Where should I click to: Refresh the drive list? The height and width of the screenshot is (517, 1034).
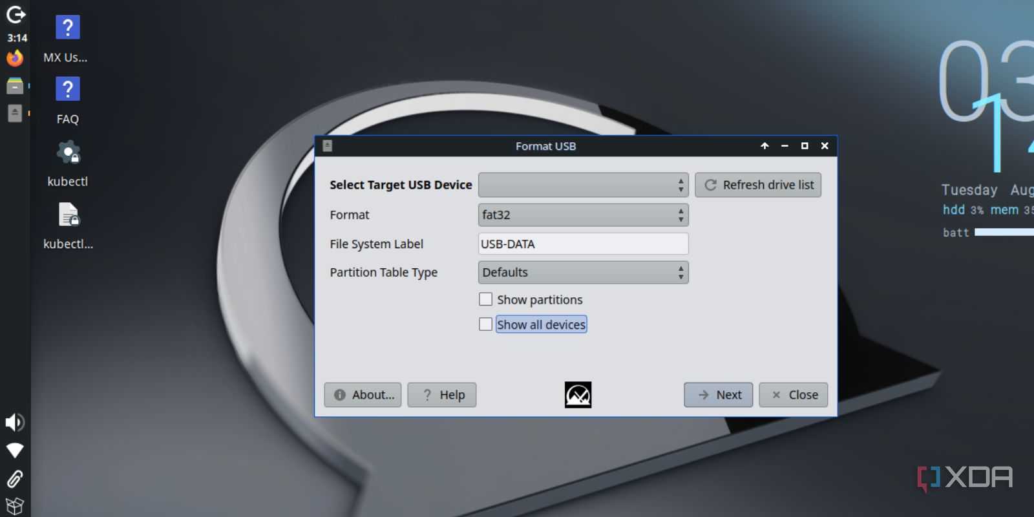(x=758, y=185)
